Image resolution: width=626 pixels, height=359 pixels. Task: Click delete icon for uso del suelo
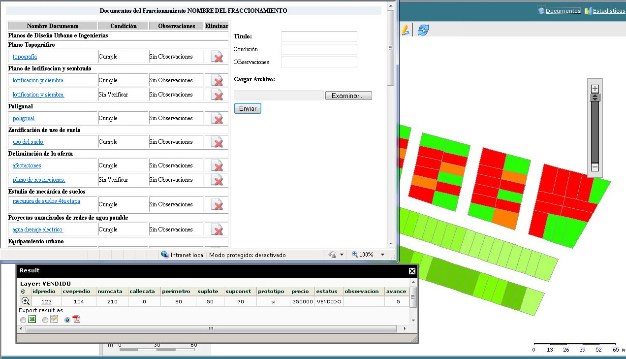pos(217,142)
